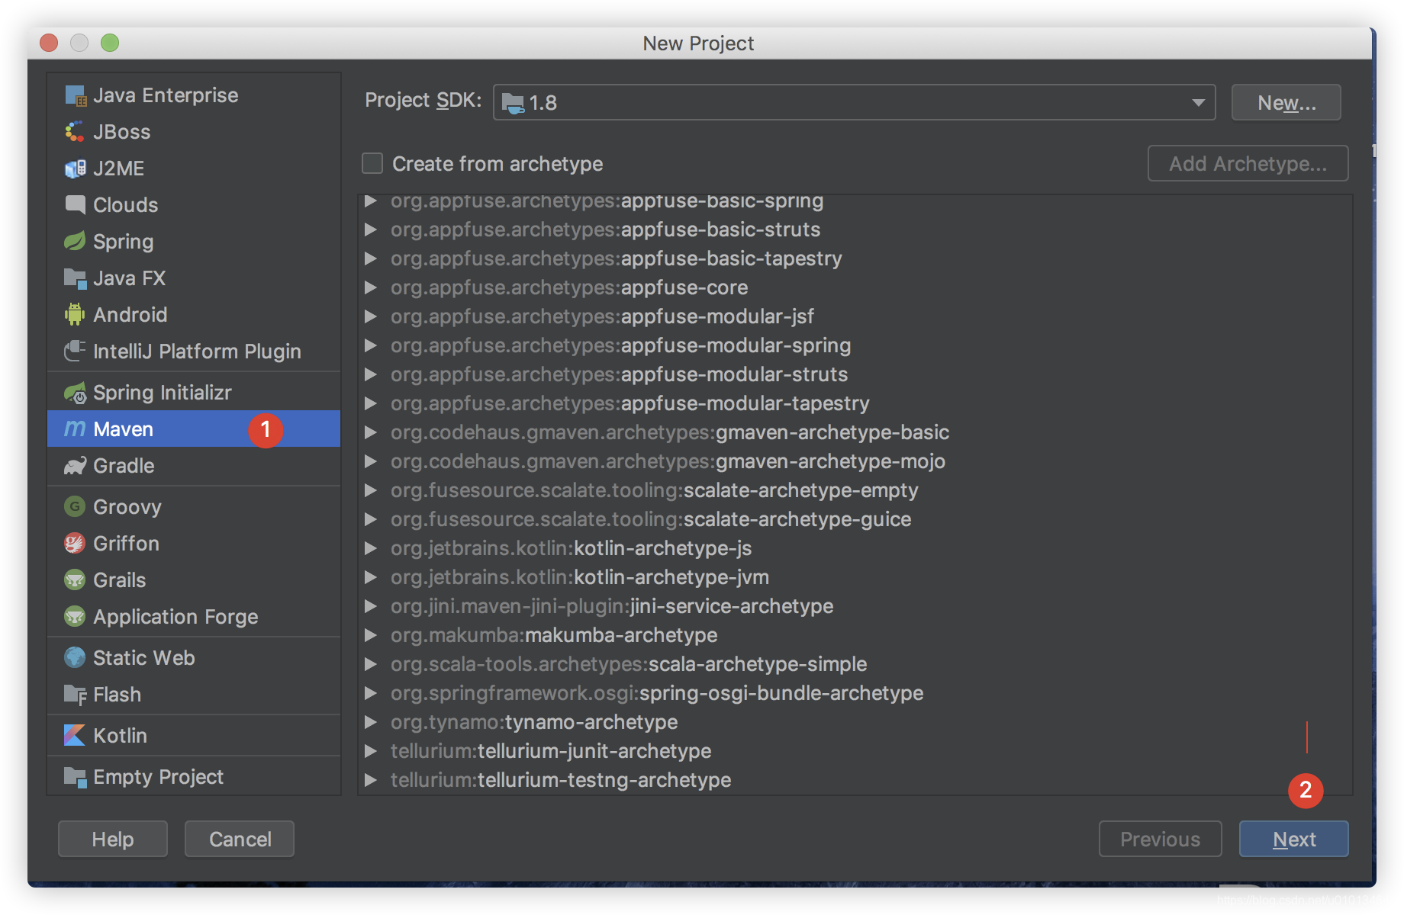
Task: Click the Maven m icon
Action: coord(75,429)
